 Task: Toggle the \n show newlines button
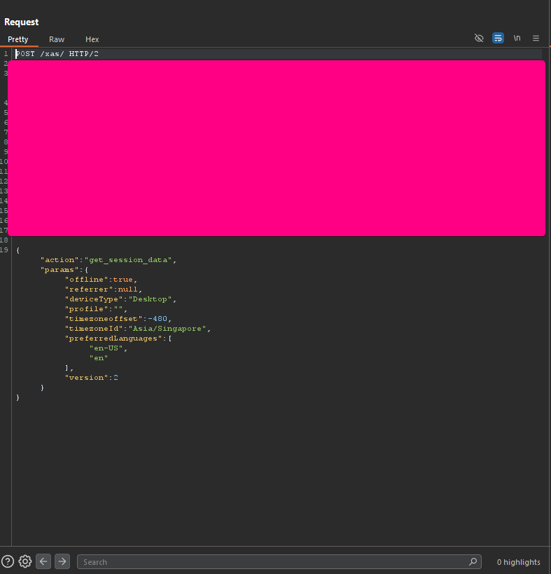(517, 38)
